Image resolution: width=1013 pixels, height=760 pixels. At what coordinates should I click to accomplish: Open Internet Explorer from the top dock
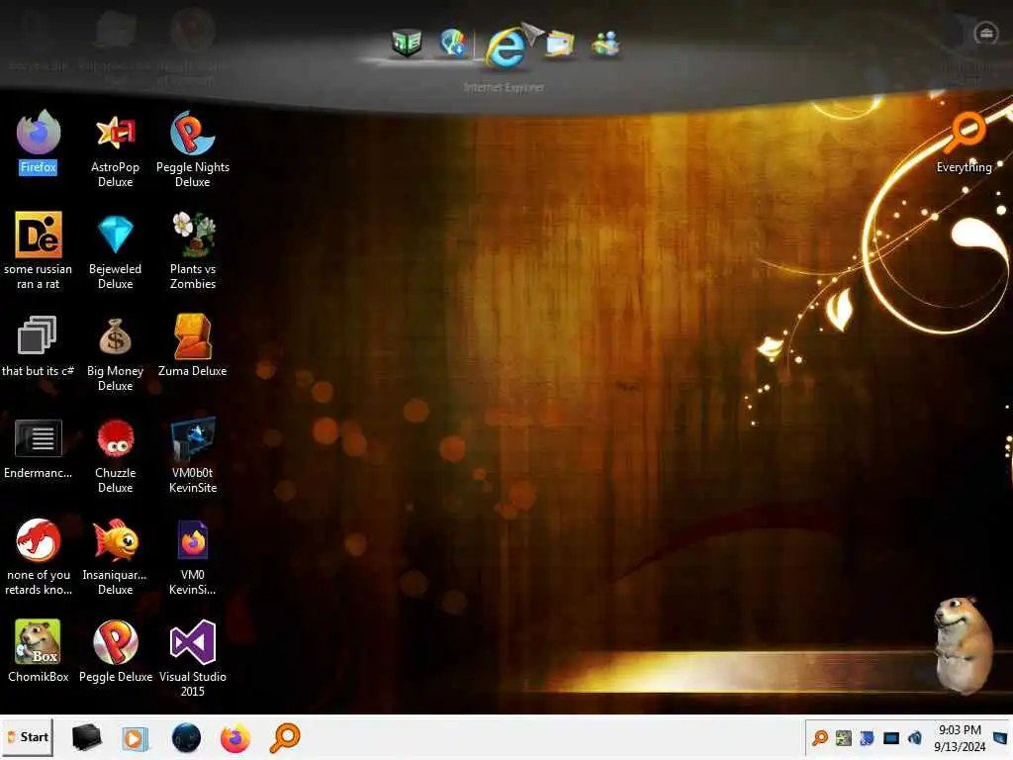(506, 47)
